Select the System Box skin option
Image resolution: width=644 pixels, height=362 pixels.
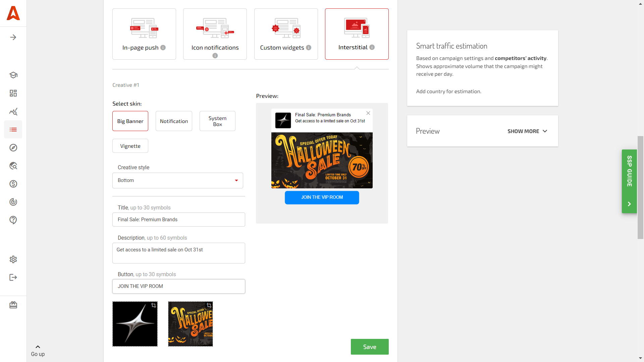click(217, 121)
